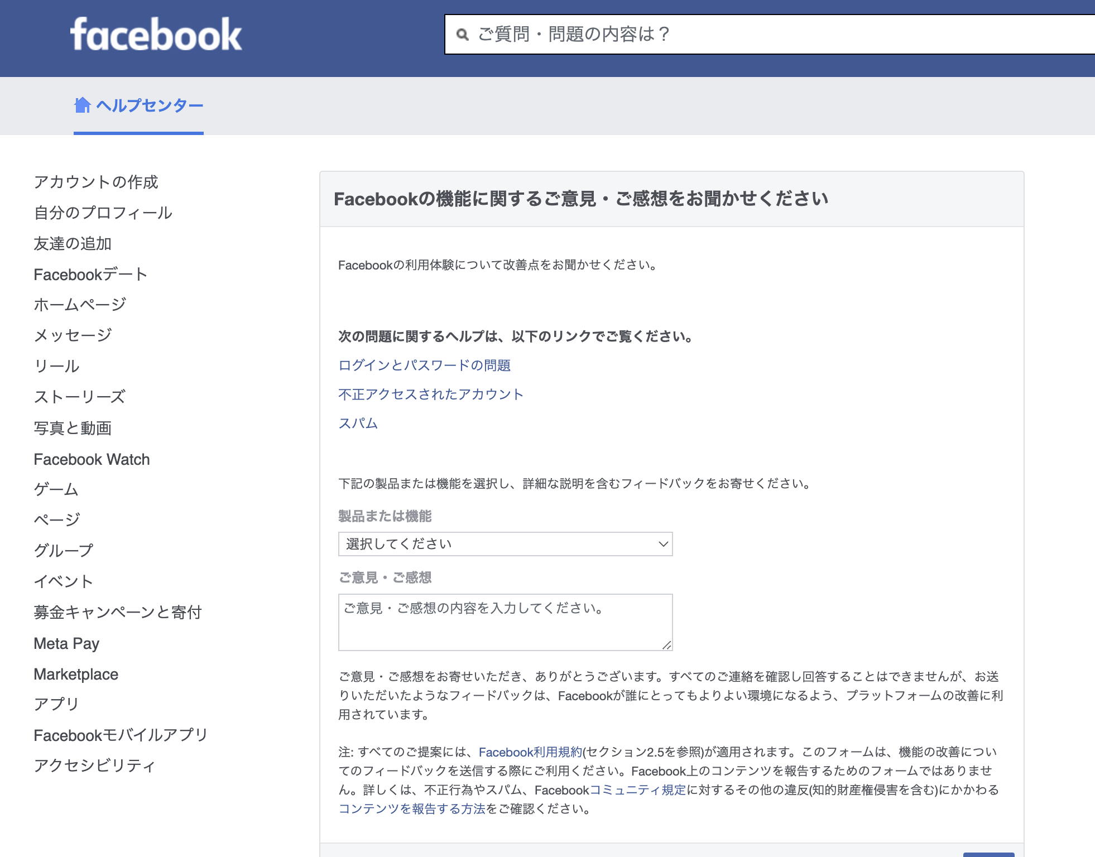Image resolution: width=1095 pixels, height=857 pixels.
Task: Follow コンテンツを報告する方法 link
Action: point(412,809)
